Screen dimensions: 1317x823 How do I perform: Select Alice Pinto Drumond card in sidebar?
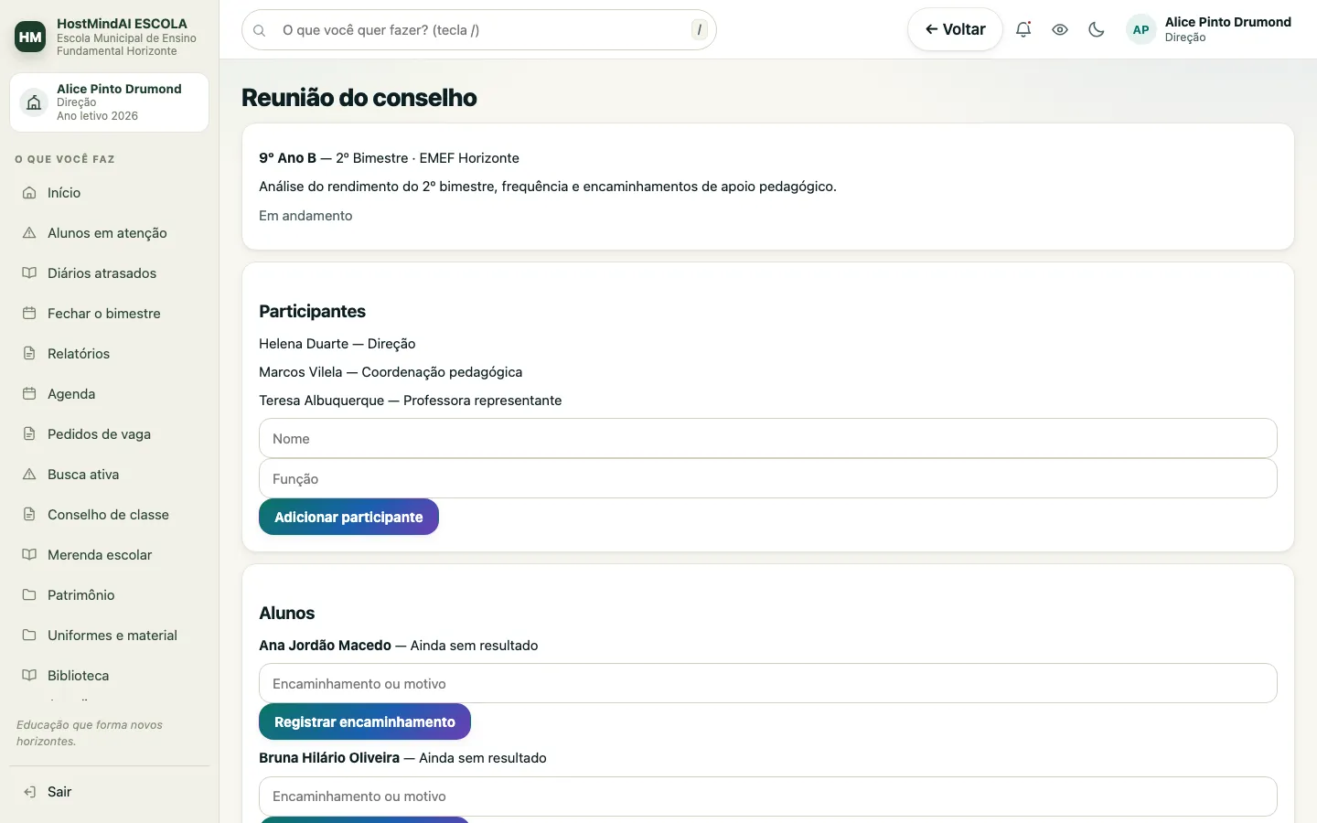click(x=110, y=102)
